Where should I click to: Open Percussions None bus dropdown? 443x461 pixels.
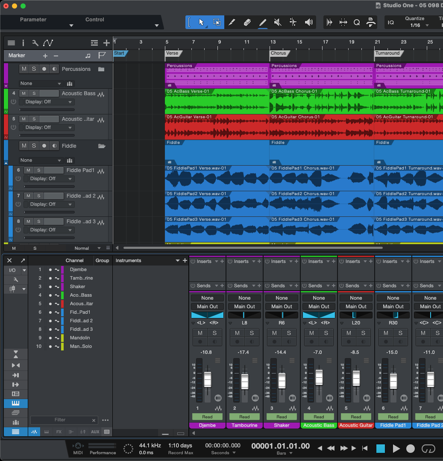[41, 84]
